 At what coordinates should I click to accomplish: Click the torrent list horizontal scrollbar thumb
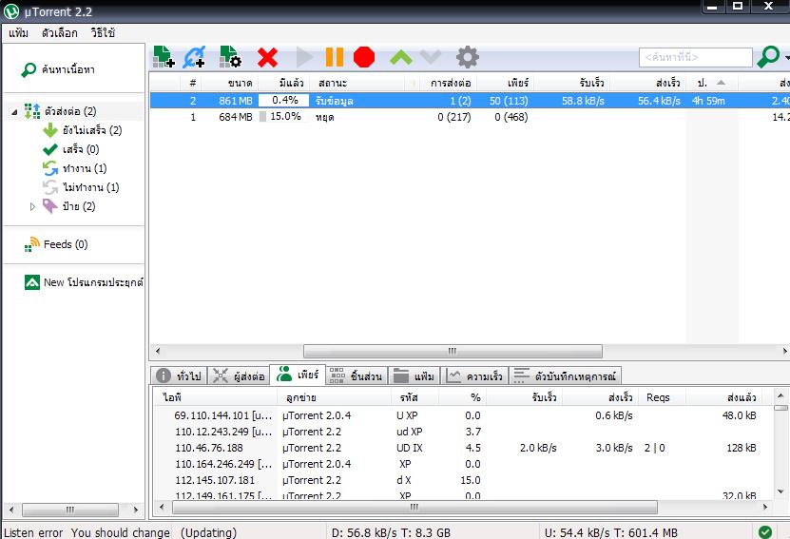click(453, 351)
